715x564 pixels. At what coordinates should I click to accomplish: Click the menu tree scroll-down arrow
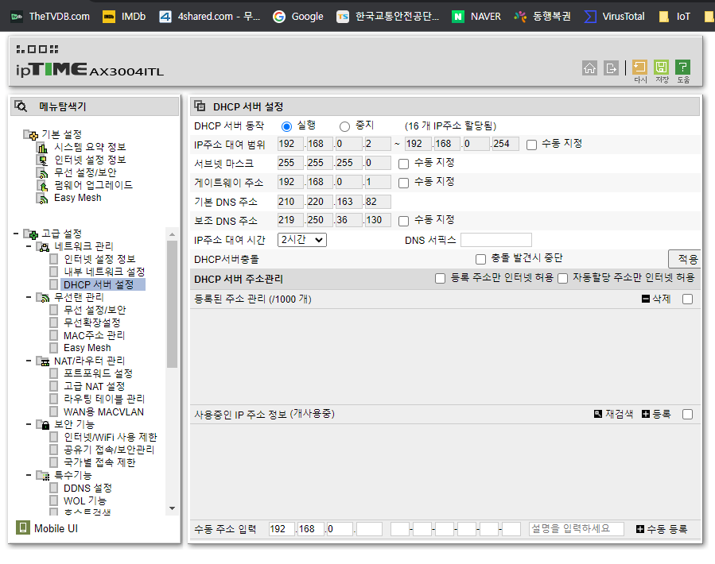click(x=172, y=508)
